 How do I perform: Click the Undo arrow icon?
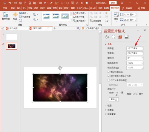click(x=10, y=3)
